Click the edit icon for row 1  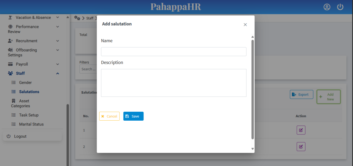pos(301,130)
